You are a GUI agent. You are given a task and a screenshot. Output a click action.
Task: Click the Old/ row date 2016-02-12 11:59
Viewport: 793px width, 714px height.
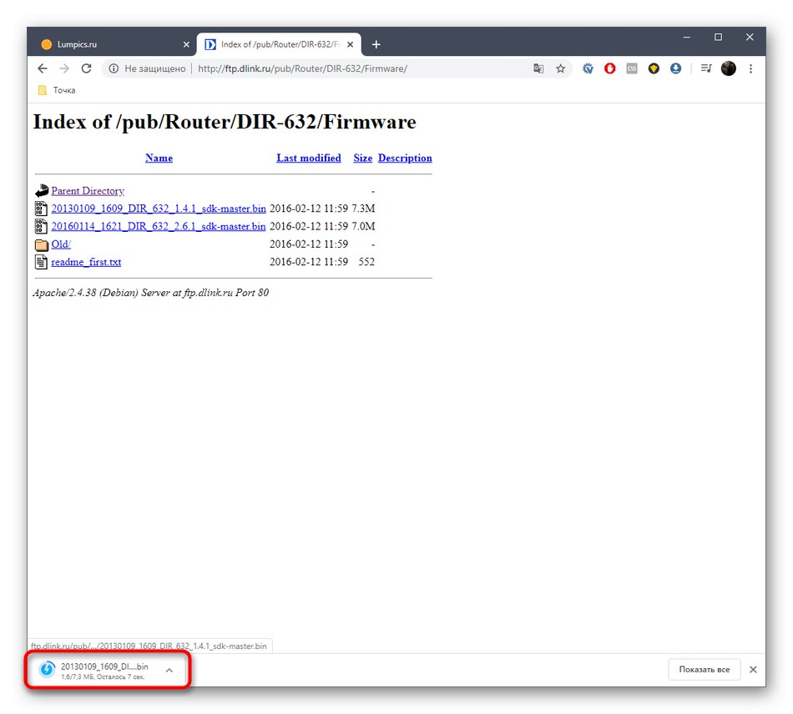click(x=309, y=244)
